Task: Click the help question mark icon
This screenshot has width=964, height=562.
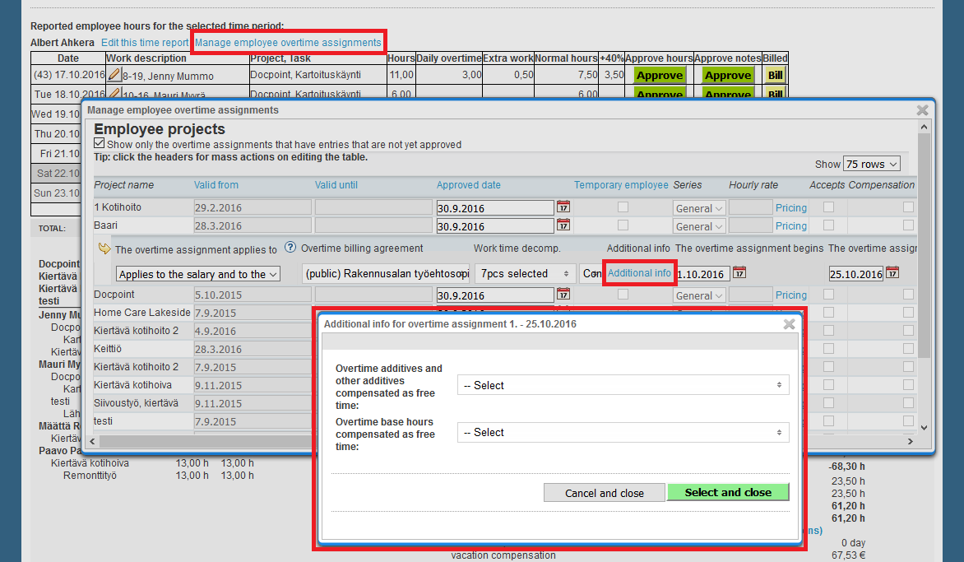Action: click(290, 248)
